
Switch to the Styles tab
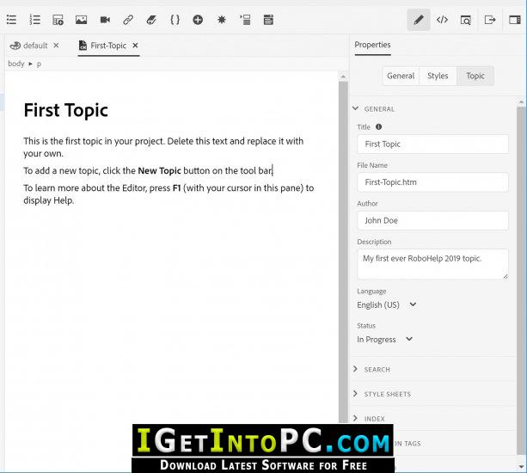pyautogui.click(x=438, y=76)
